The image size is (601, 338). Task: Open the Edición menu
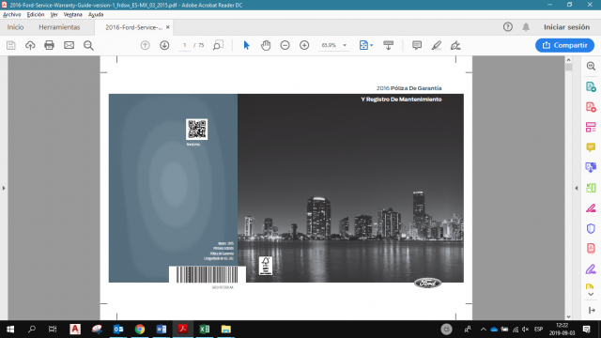pos(36,15)
